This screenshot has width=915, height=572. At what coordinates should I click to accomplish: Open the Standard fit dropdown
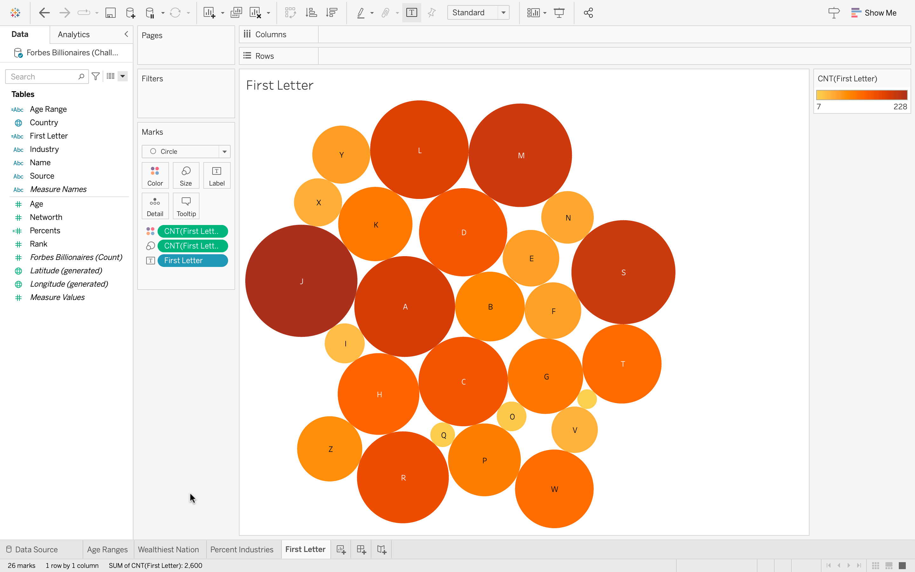pos(478,13)
